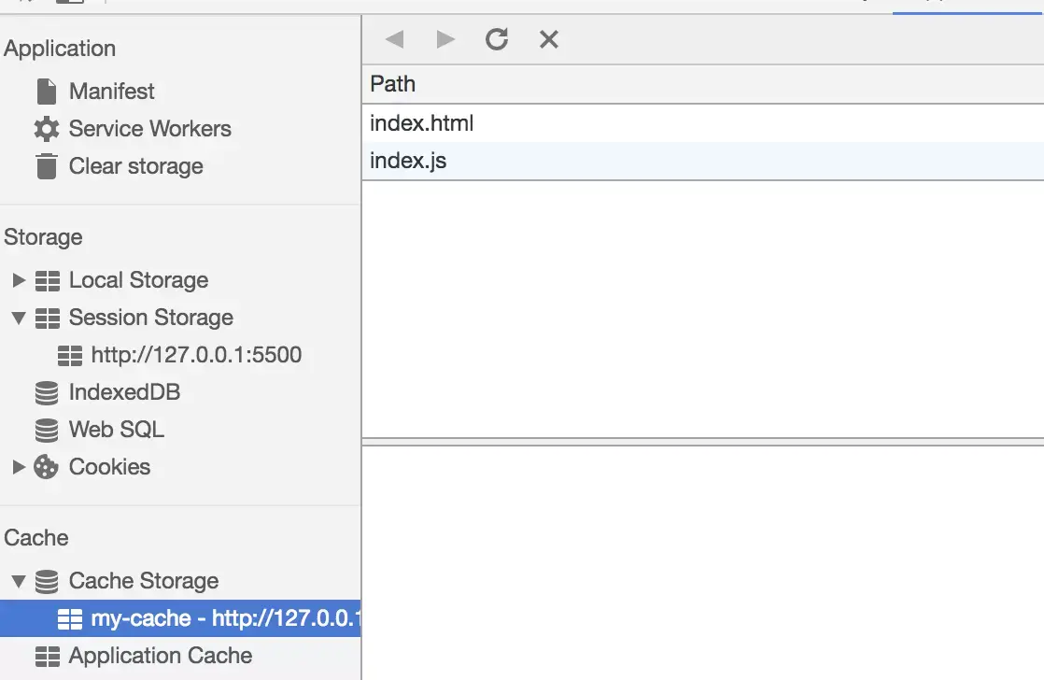Collapse the Session Storage tree node
This screenshot has width=1044, height=680.
(x=19, y=319)
